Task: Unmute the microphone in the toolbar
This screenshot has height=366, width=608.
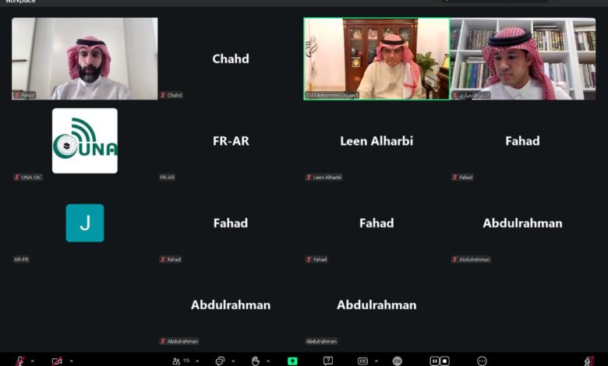Action: click(20, 361)
